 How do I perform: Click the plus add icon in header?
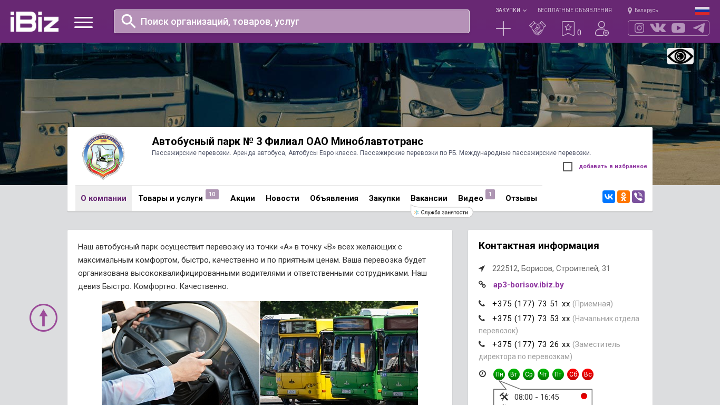tap(503, 28)
